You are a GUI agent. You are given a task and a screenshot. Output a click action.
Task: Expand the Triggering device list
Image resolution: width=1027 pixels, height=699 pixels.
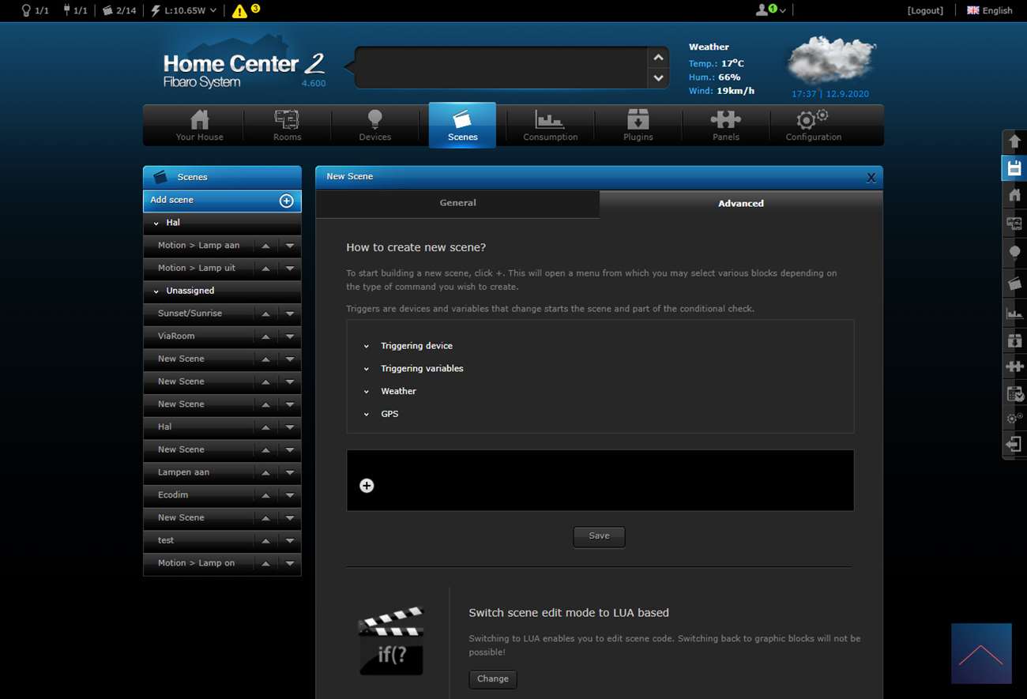click(x=416, y=346)
